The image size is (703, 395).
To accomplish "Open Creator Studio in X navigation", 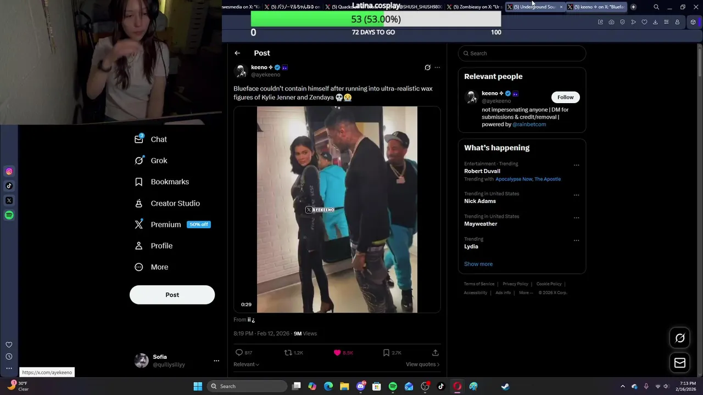I will 167,203.
